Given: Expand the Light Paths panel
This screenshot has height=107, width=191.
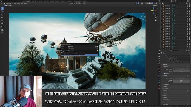Looking at the screenshot, I should pos(165,91).
